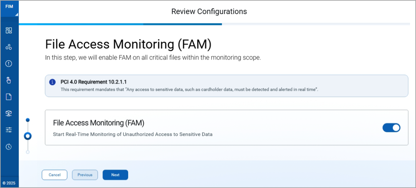This screenshot has height=188, width=416.
Task: Select the first filled step dot in stepper
Action: click(28, 120)
